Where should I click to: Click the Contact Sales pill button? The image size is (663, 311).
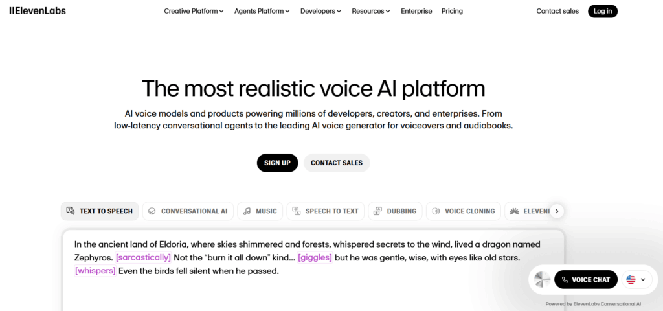tap(337, 163)
